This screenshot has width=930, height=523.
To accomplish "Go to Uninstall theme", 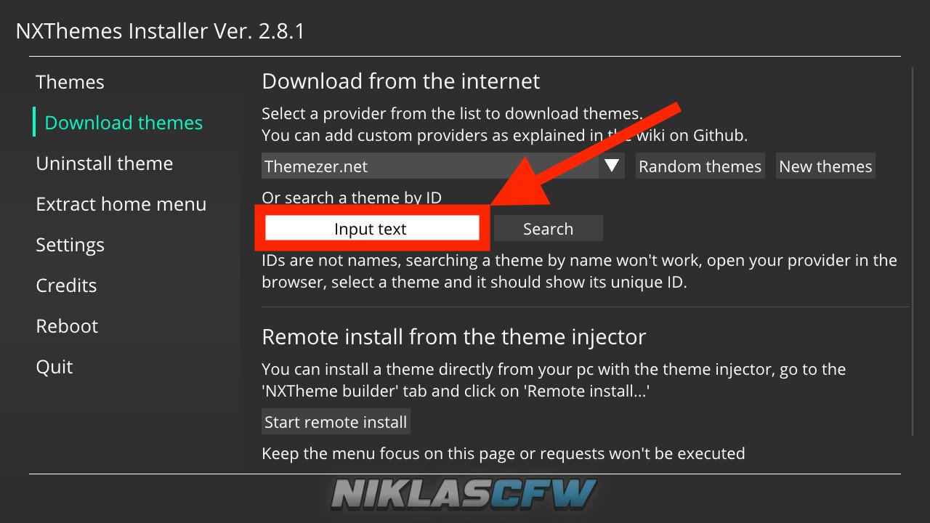I will click(x=105, y=163).
